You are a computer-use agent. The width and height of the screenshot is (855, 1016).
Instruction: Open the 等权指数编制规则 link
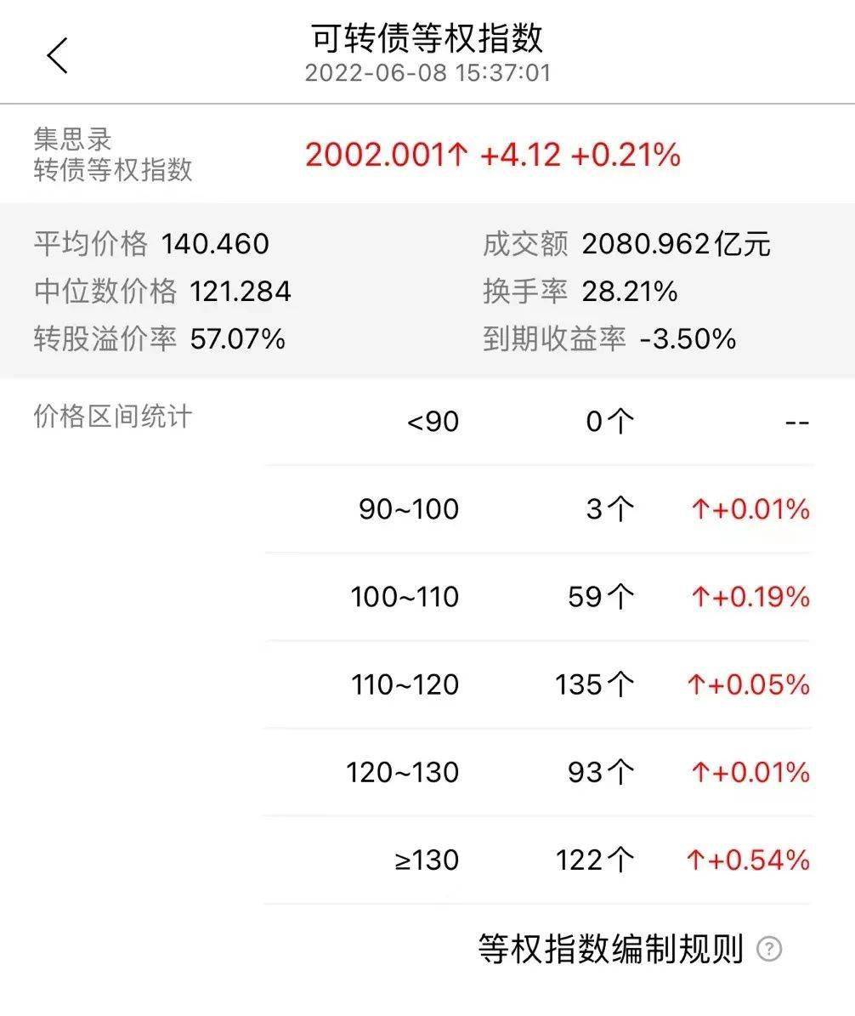(610, 949)
